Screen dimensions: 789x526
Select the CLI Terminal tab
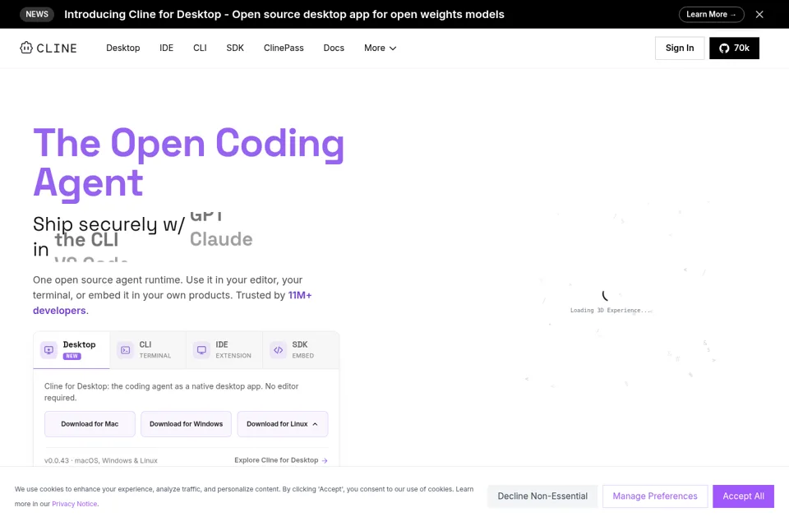point(148,350)
